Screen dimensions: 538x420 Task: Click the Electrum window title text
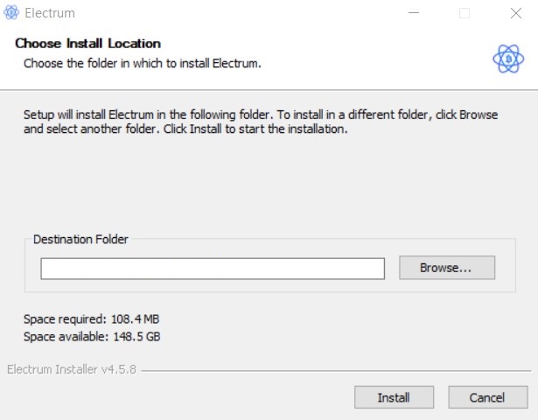(x=50, y=13)
